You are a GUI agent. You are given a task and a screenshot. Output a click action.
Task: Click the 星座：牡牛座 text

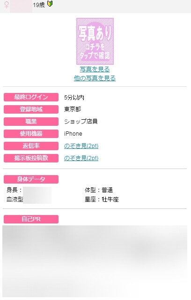102,200
